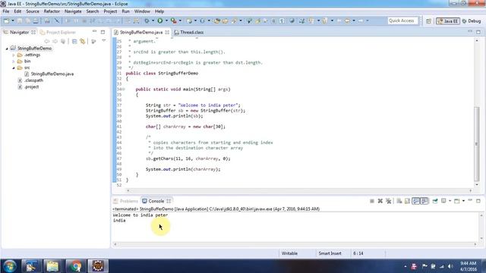The height and width of the screenshot is (273, 486).
Task: Open the Help menu
Action: click(x=159, y=11)
